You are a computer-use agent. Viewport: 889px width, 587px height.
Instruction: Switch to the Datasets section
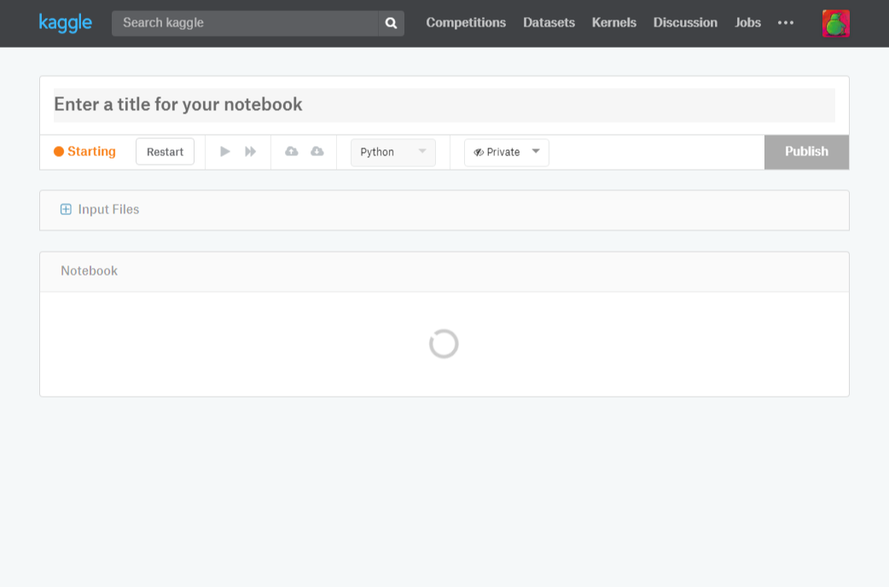pos(549,23)
